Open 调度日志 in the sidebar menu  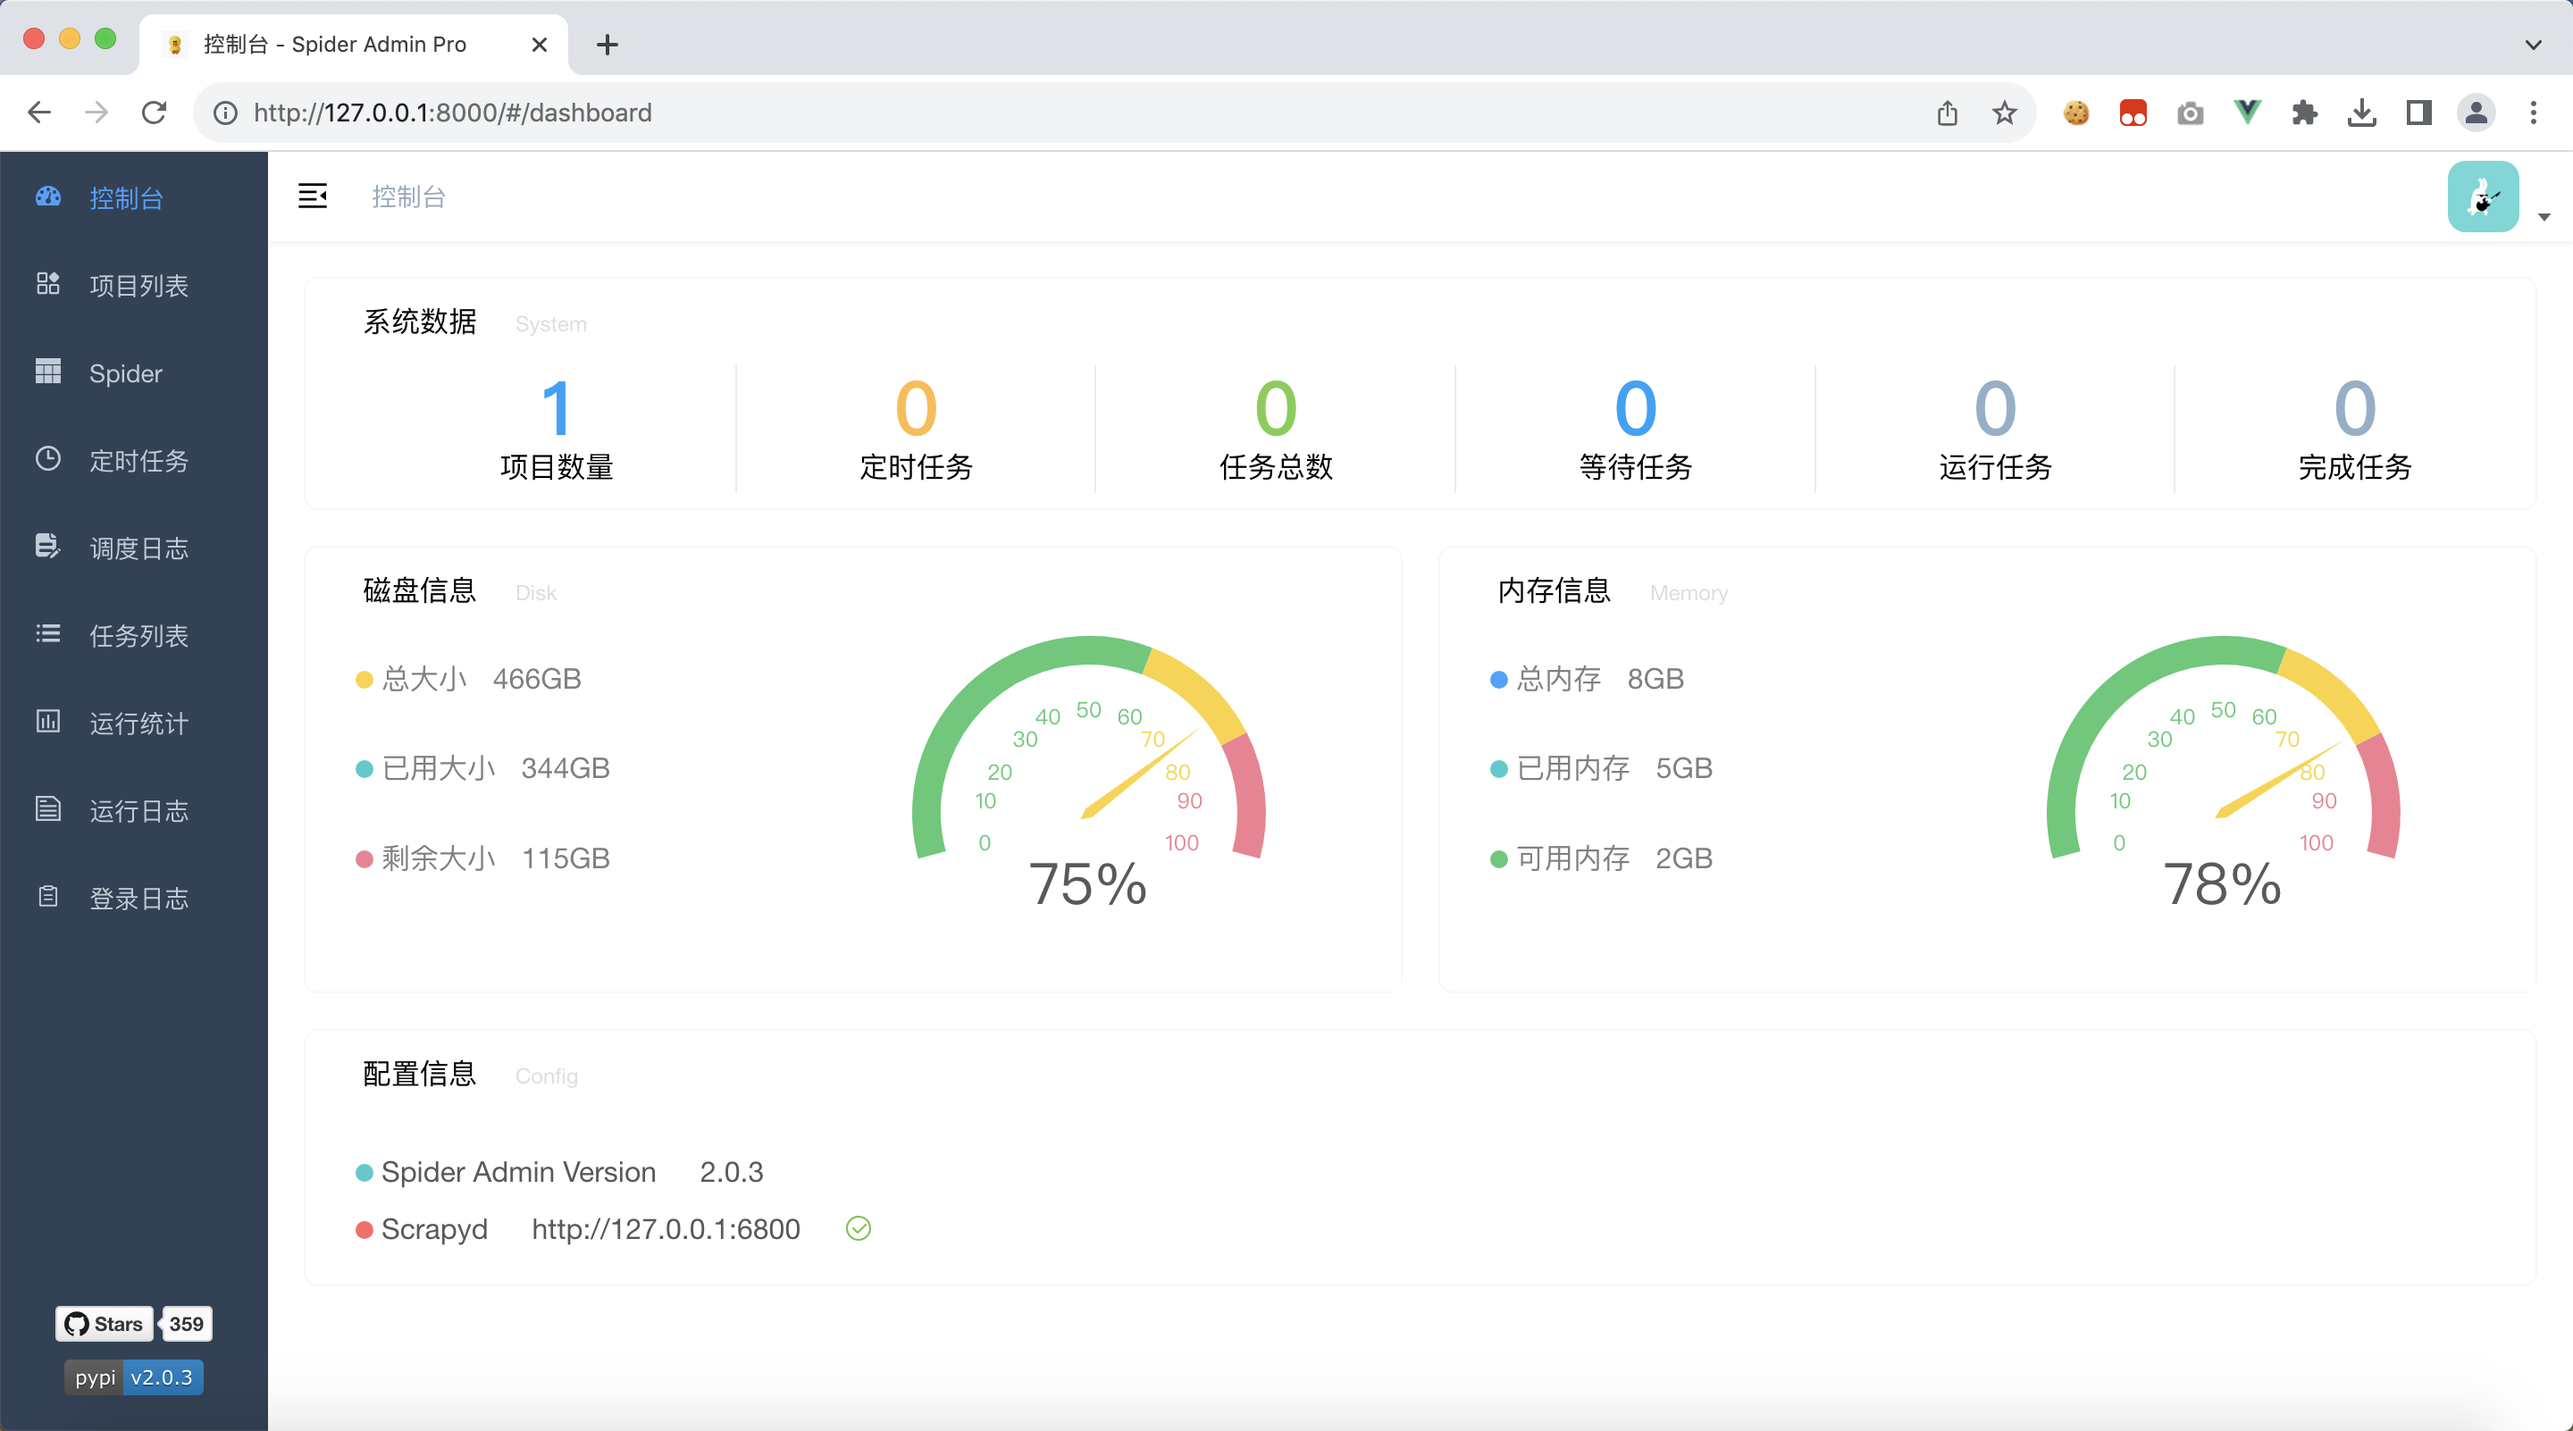pos(134,548)
